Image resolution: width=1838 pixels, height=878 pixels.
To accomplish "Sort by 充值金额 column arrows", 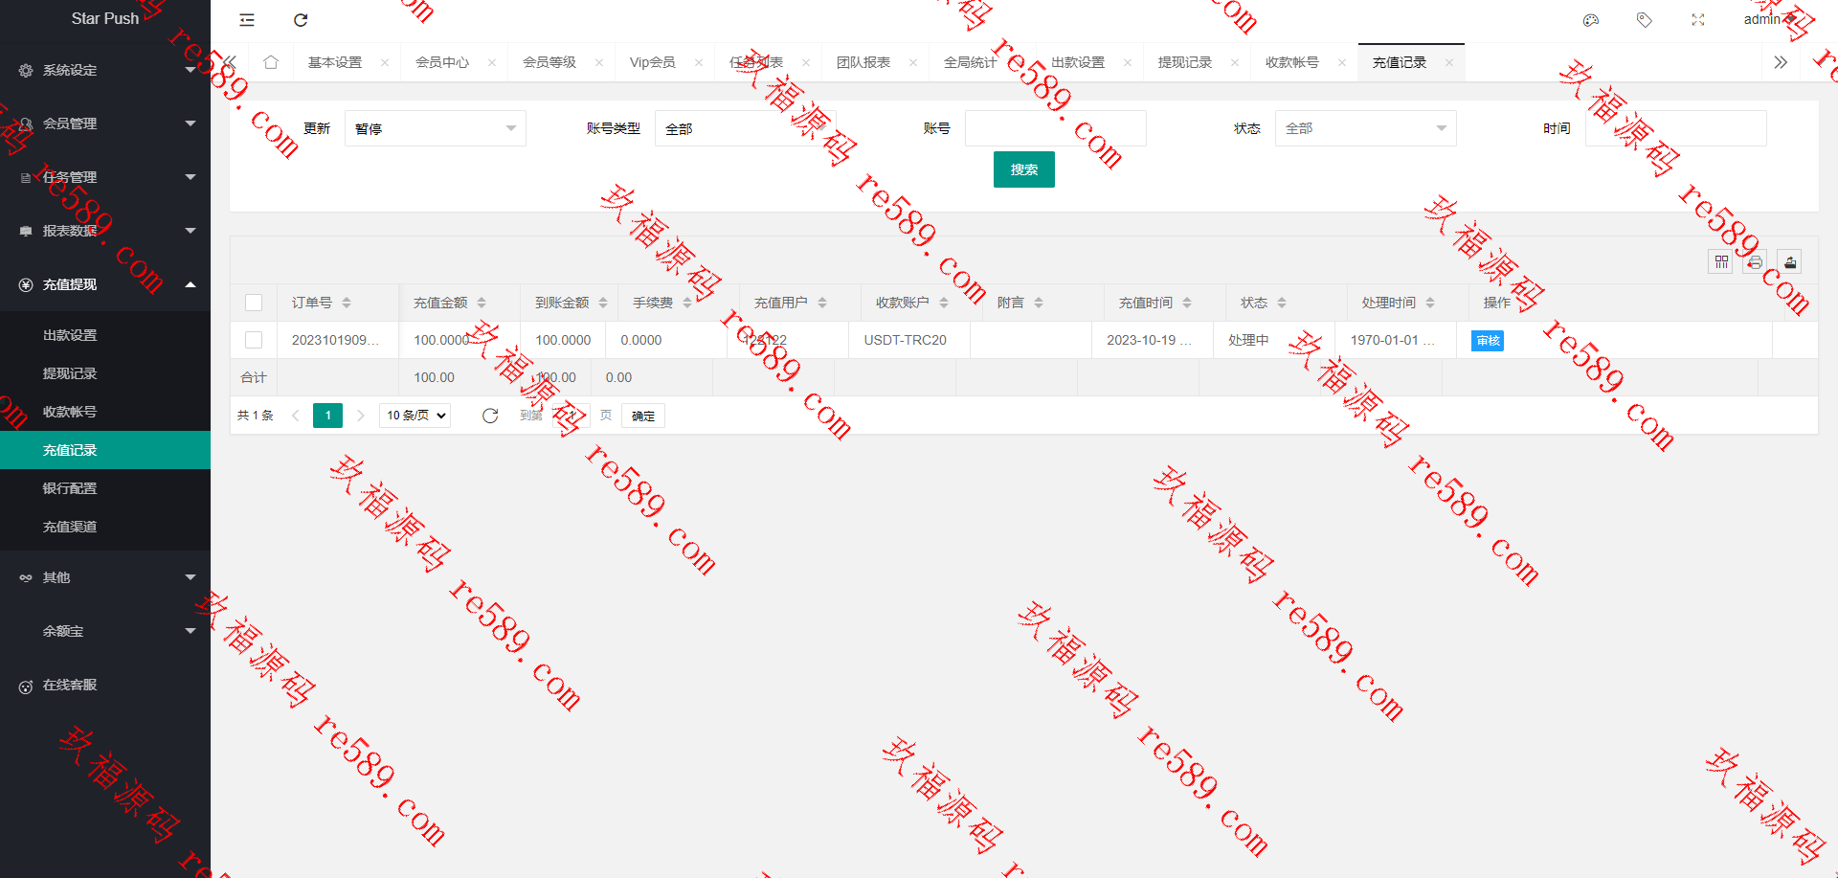I will tap(482, 303).
